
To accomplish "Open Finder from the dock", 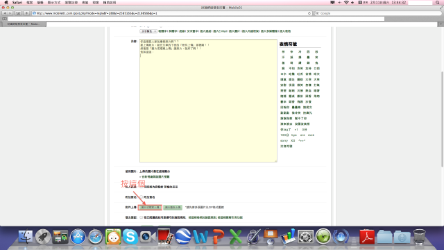I will (x=26, y=236).
